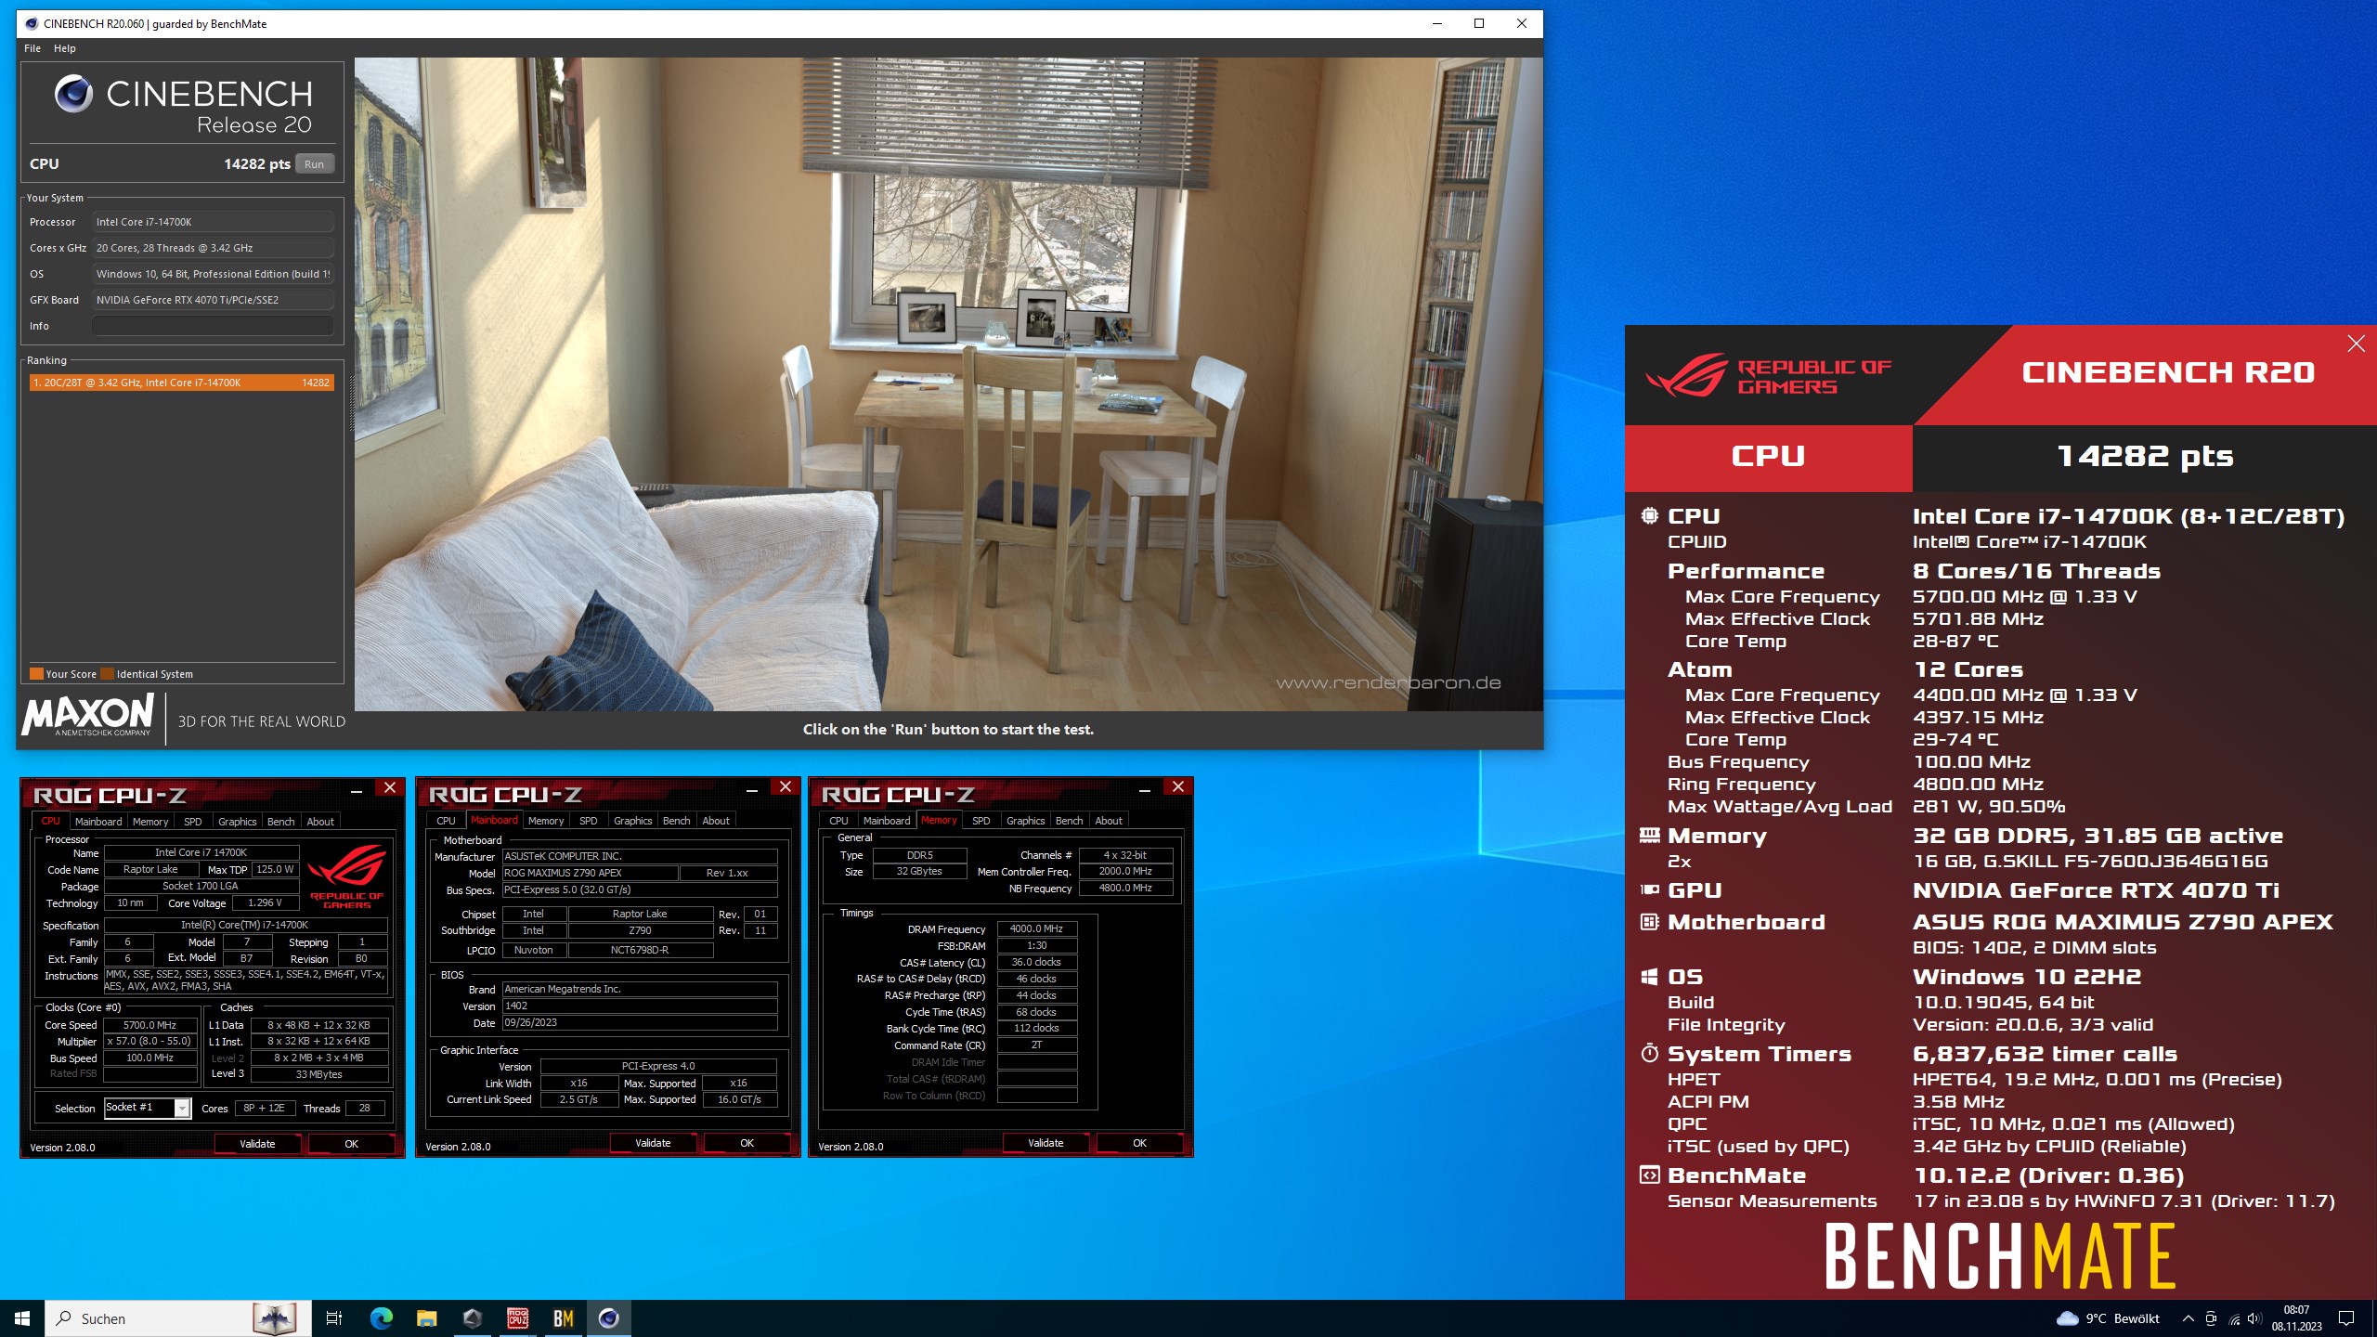Open Graphics tab in first CPU-Z window
The image size is (2377, 1337).
[238, 822]
